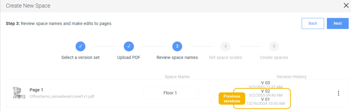Close the Create New Space dialog
Image resolution: width=351 pixels, height=111 pixels.
pyautogui.click(x=346, y=6)
